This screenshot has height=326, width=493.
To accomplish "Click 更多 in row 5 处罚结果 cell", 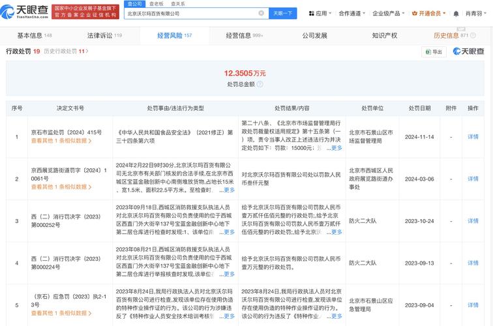I will (336, 317).
